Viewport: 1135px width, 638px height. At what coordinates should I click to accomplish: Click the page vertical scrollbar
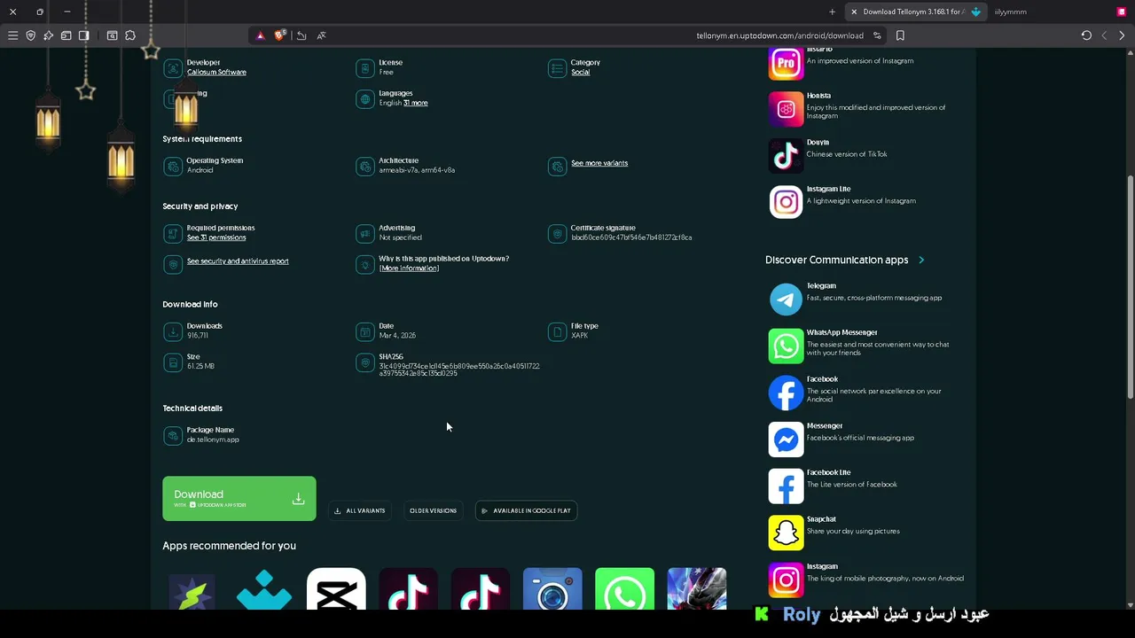click(1130, 288)
